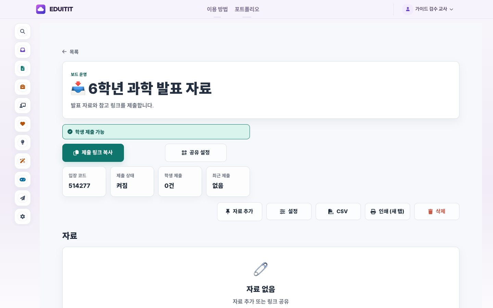Click the EDUITIT cloud logo

click(41, 9)
